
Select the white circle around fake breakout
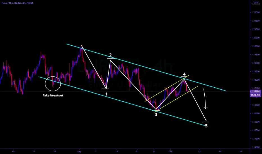pos(53,84)
